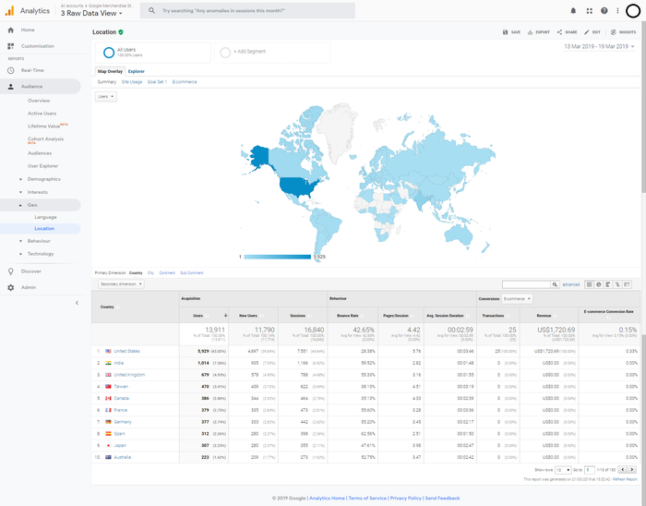Select the Map Overlay tab
Image resolution: width=646 pixels, height=506 pixels.
click(x=110, y=72)
